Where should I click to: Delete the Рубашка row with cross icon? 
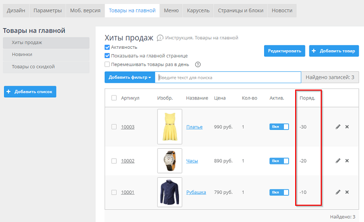[x=347, y=192]
